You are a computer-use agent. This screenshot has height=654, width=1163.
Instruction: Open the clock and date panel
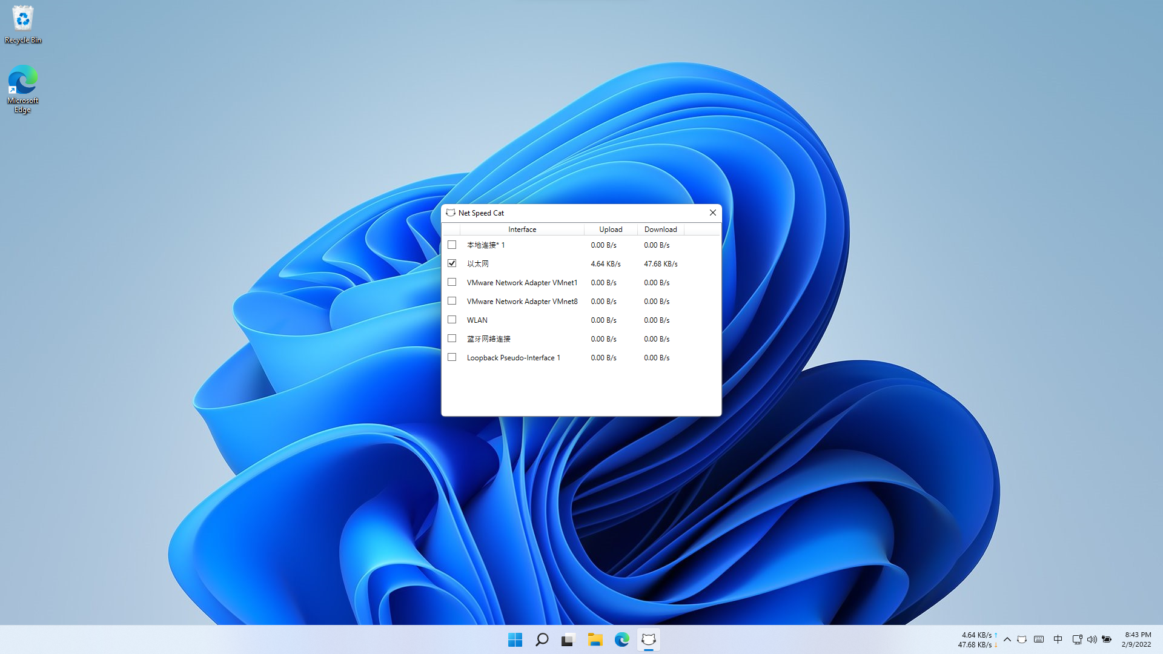click(1137, 639)
